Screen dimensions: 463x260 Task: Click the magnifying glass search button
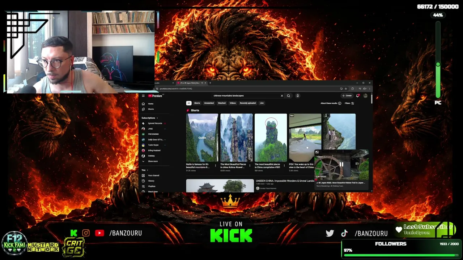(x=288, y=96)
